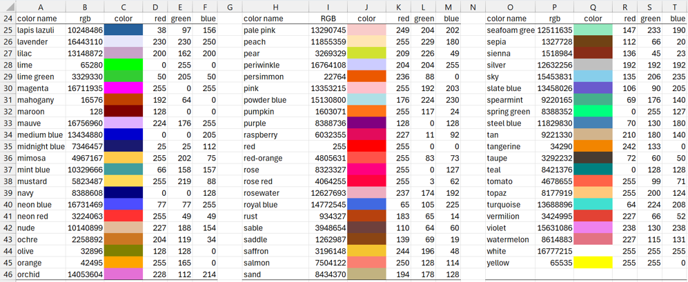Click the royal blue color swatch
This screenshot has height=282, width=688.
366,205
